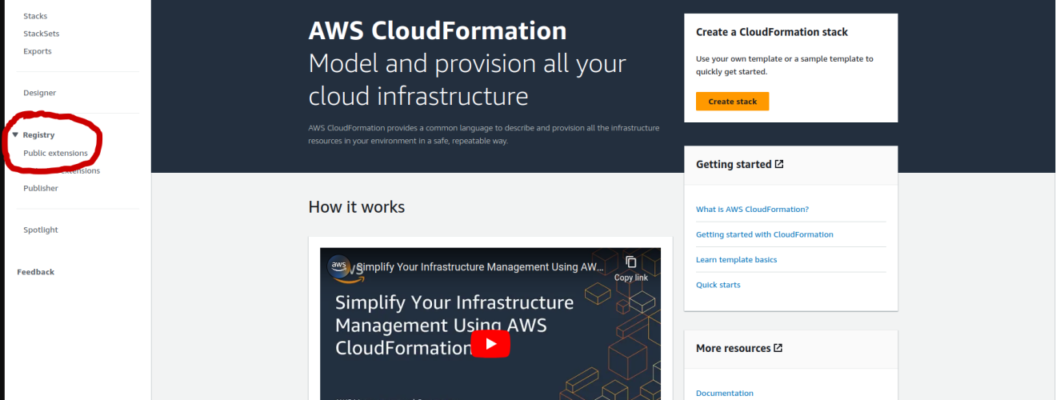This screenshot has height=400, width=1056.
Task: Collapse the Registry section triangle
Action: (x=15, y=135)
